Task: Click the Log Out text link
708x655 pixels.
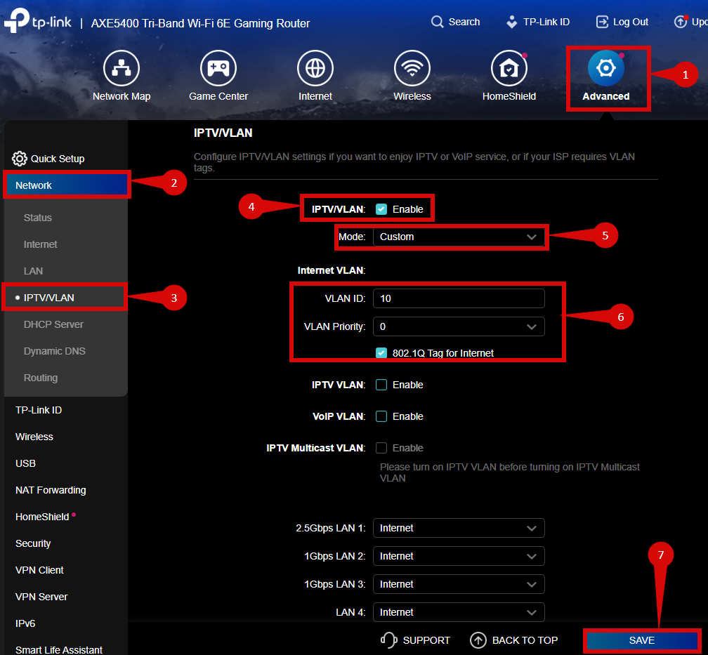Action: tap(631, 22)
